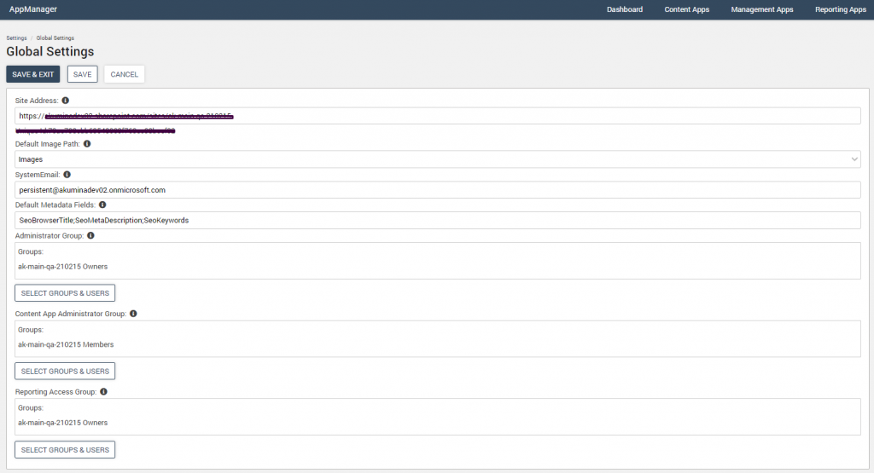874x473 pixels.
Task: Click into the SystemEmail input field
Action: click(437, 190)
